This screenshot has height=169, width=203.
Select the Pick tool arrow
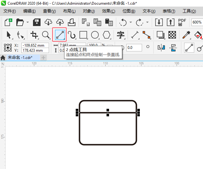click(x=9, y=35)
